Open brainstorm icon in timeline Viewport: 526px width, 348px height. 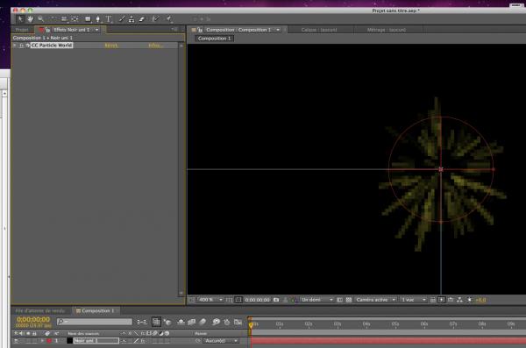point(216,323)
